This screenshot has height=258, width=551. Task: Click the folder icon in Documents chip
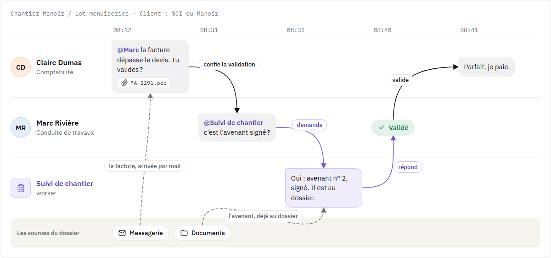(184, 233)
